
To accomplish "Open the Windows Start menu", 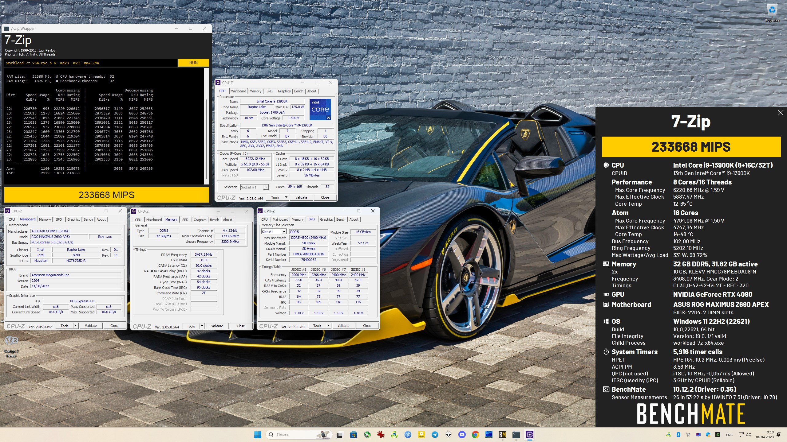I will pyautogui.click(x=258, y=435).
